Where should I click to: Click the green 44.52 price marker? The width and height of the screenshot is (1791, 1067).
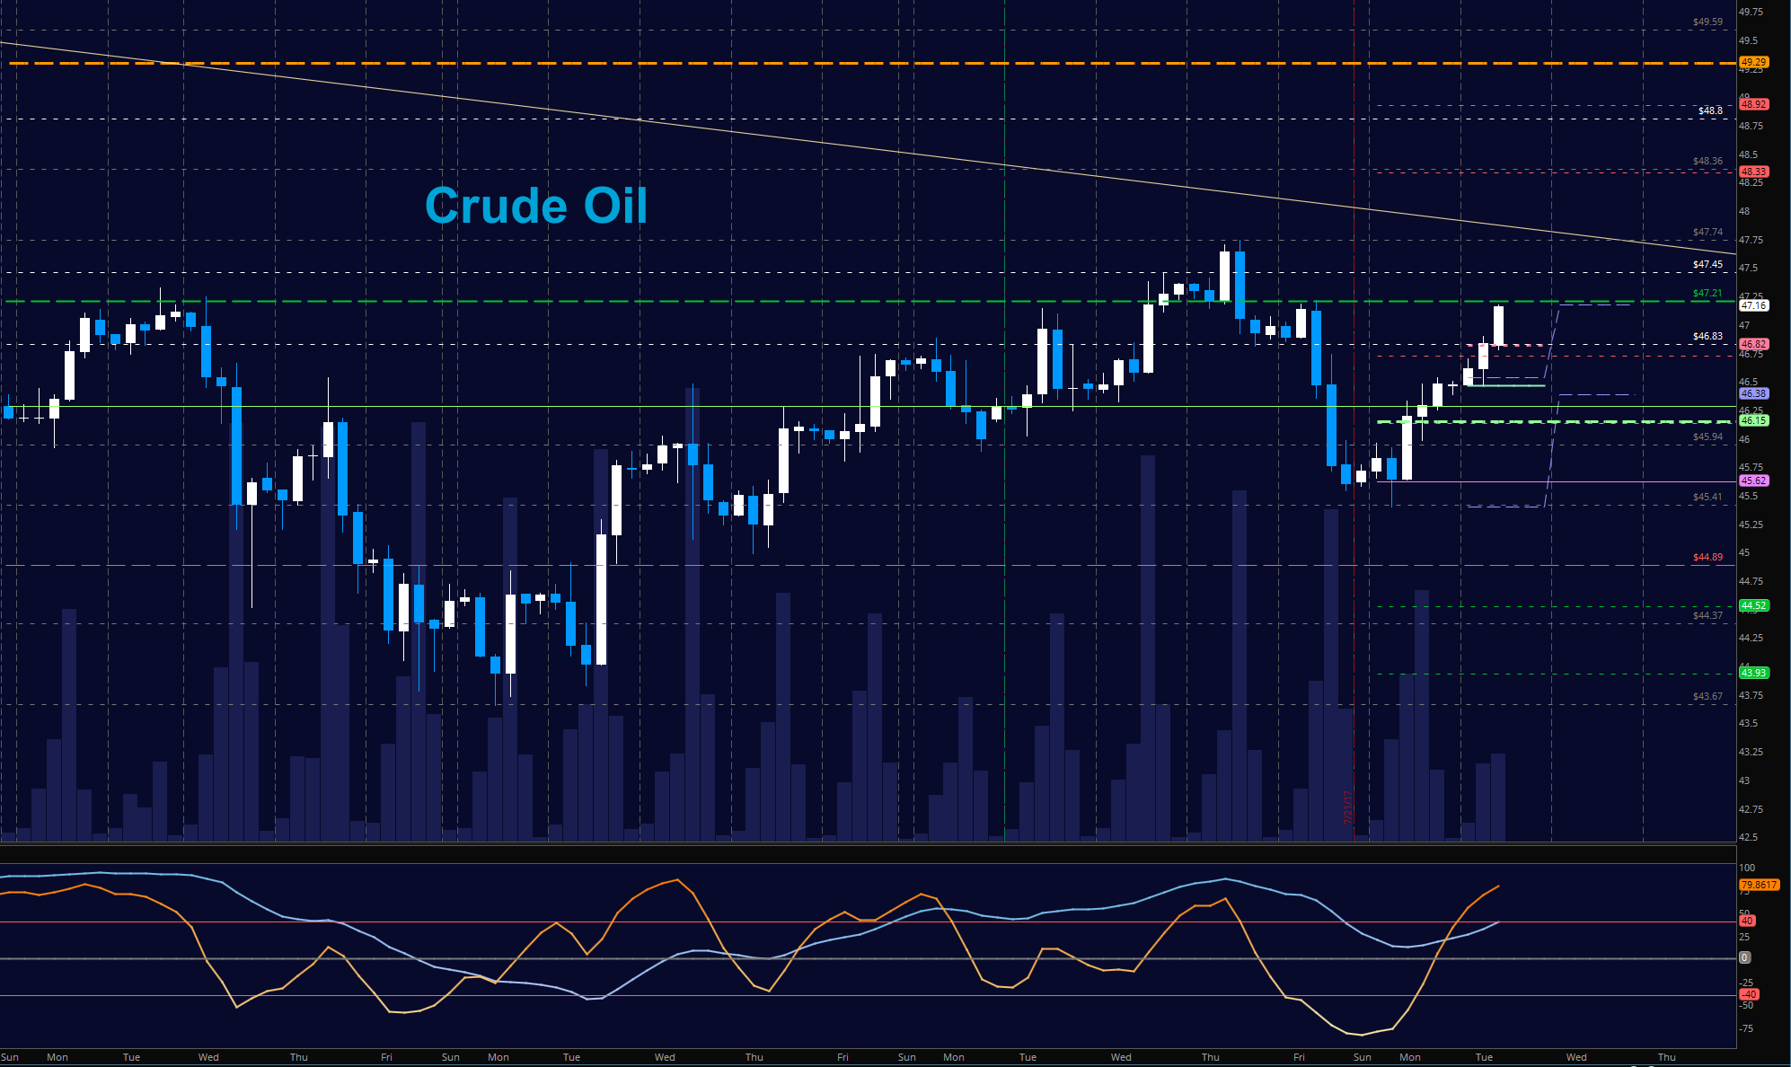[1753, 605]
